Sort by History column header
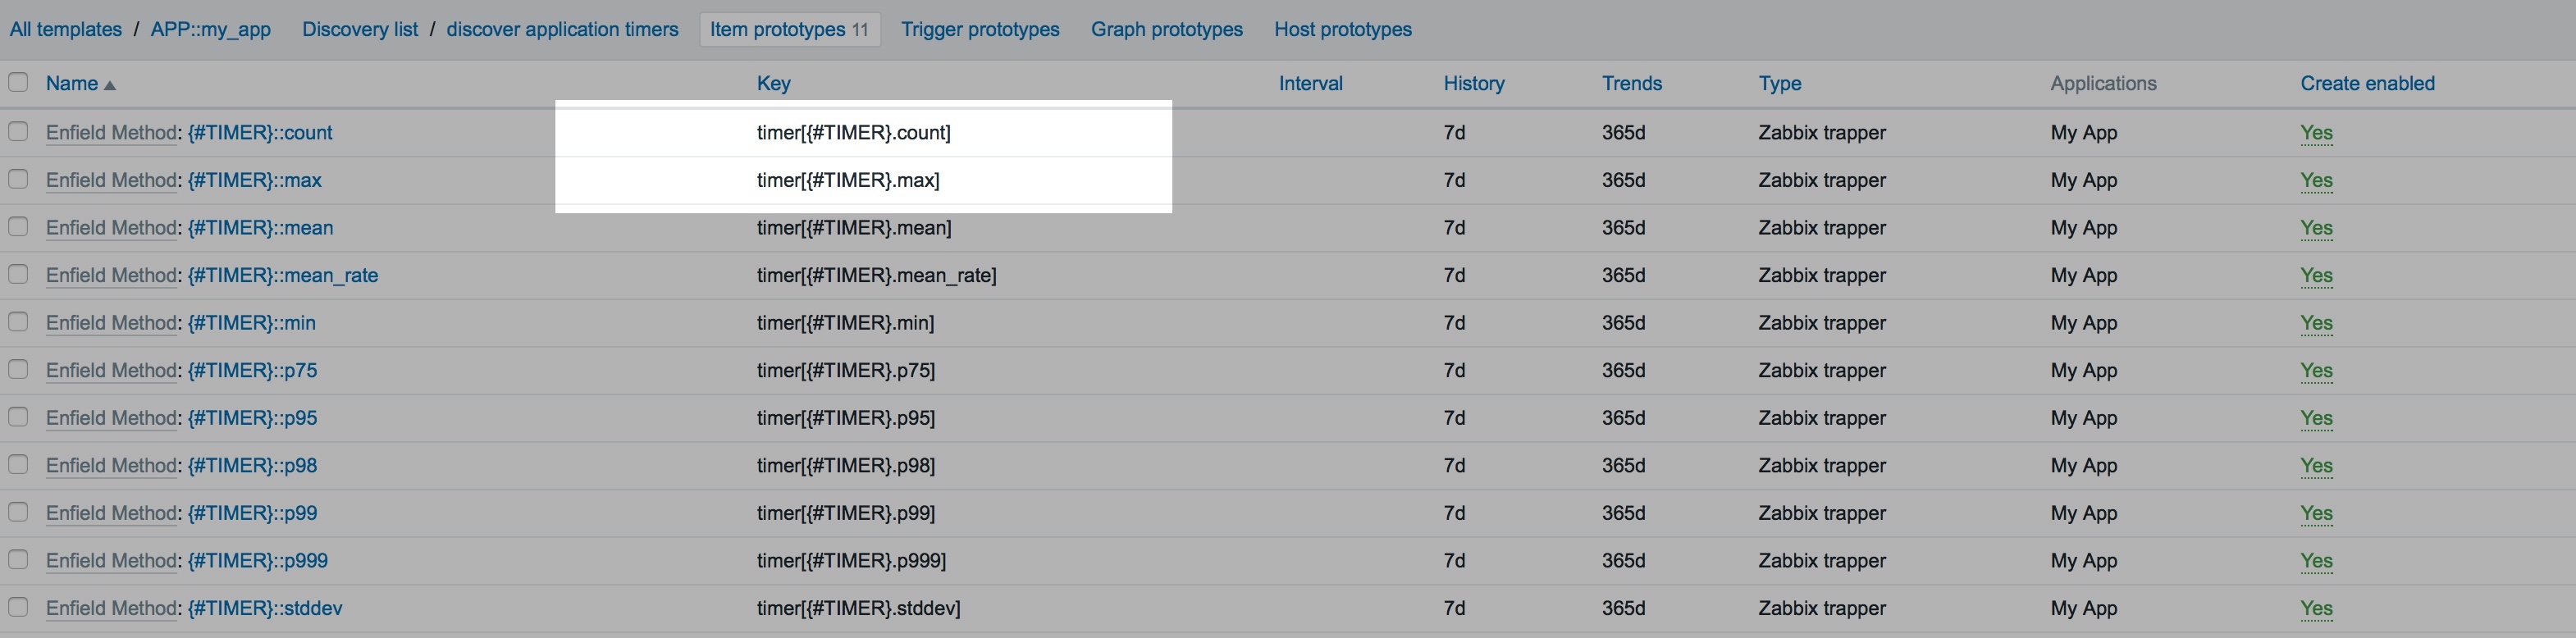This screenshot has height=638, width=2576. (1473, 83)
